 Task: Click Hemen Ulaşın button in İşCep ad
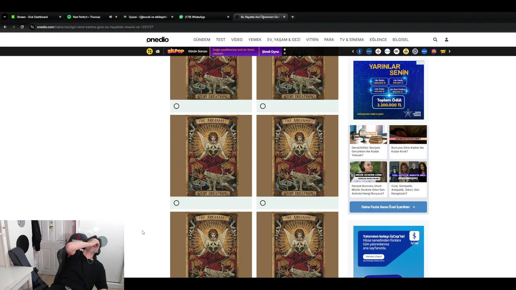tap(374, 257)
